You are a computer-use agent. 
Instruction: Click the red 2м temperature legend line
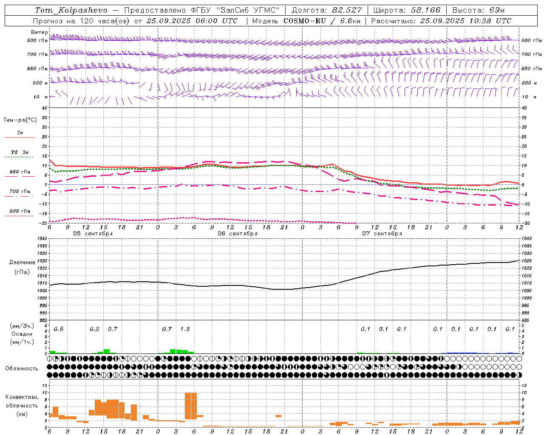pyautogui.click(x=20, y=137)
